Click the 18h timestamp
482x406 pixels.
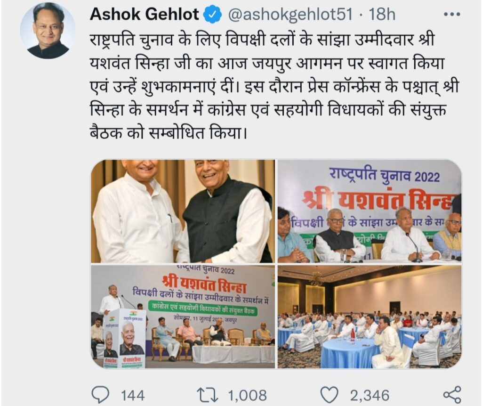click(x=382, y=15)
